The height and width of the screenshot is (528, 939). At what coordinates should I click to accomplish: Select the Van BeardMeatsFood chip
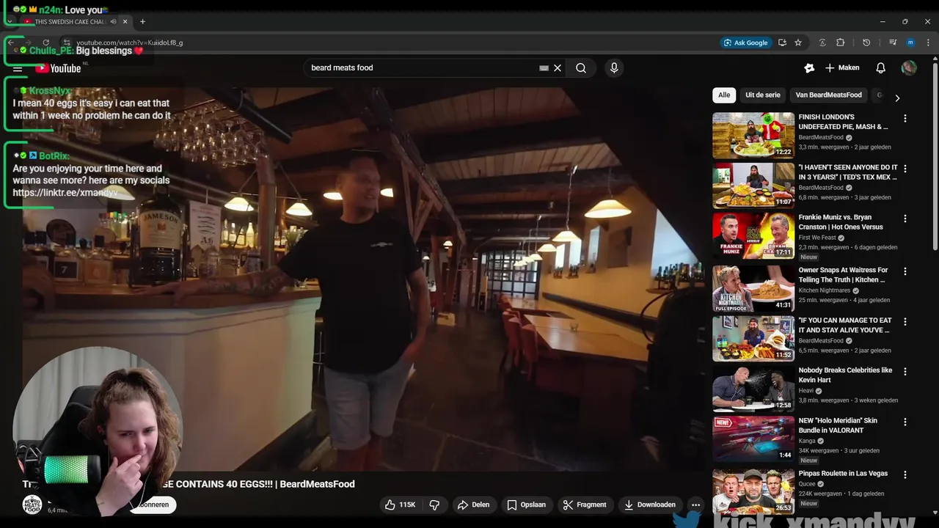829,95
